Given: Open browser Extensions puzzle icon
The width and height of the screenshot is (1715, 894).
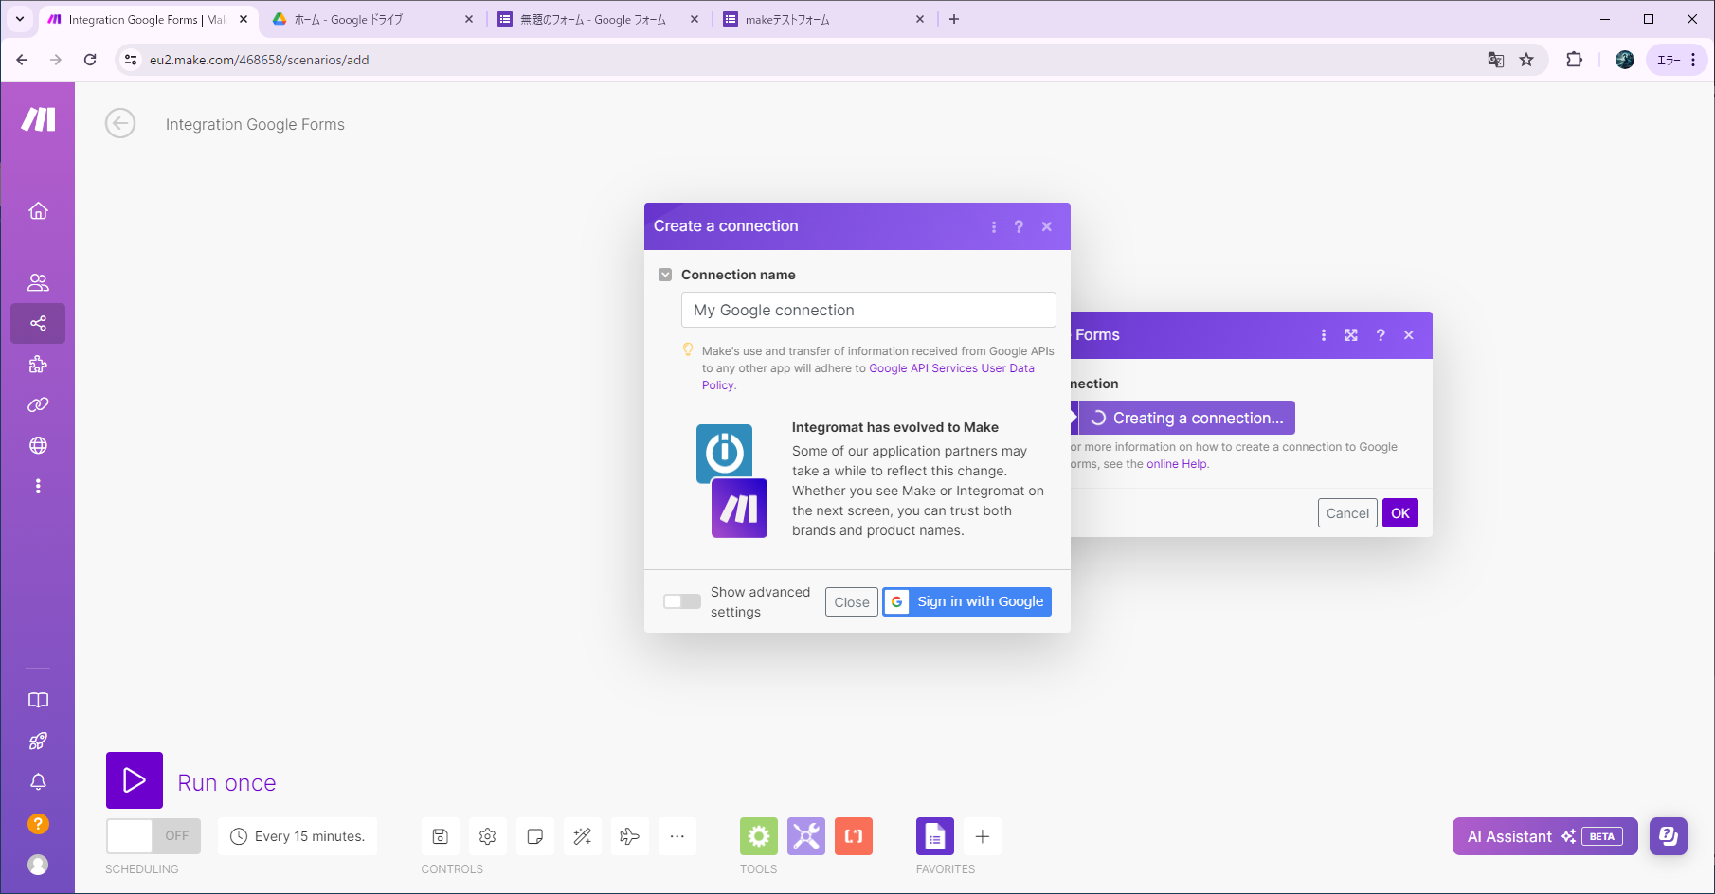Looking at the screenshot, I should point(1574,60).
